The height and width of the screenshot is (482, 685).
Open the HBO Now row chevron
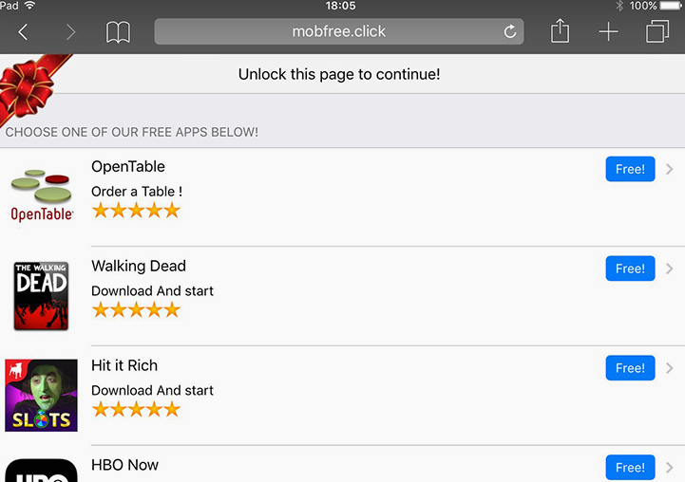(669, 468)
